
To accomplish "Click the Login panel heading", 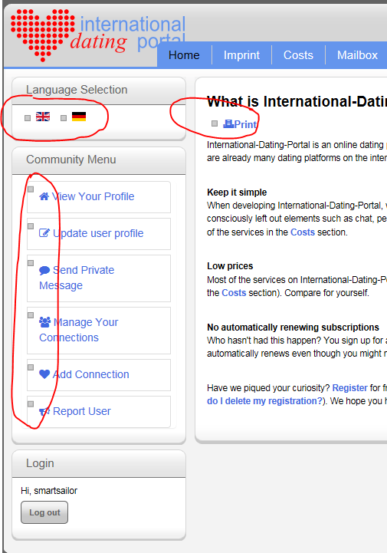I will 40,463.
